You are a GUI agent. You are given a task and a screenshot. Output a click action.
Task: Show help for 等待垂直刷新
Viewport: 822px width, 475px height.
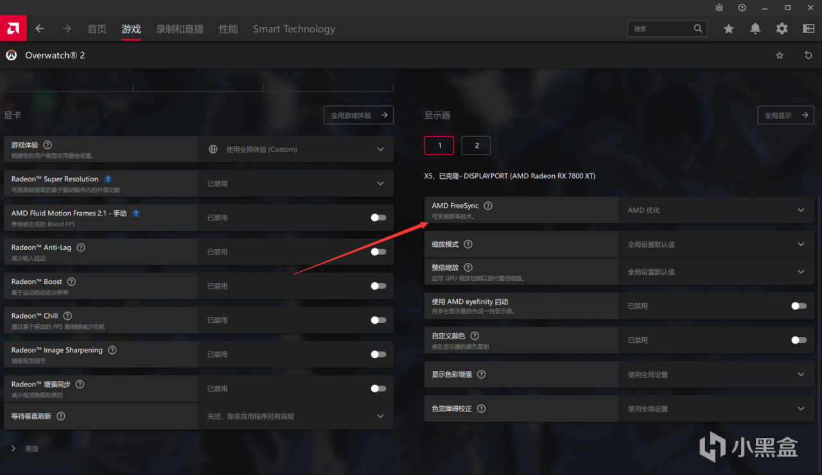point(61,416)
